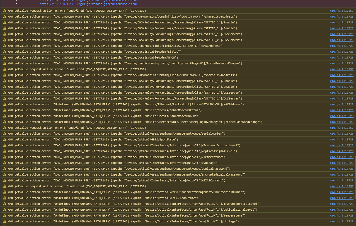356x226 pixels.
Task: Warning icon on OnuG/SerialNumber row lacking Undefined
Action: [4, 133]
